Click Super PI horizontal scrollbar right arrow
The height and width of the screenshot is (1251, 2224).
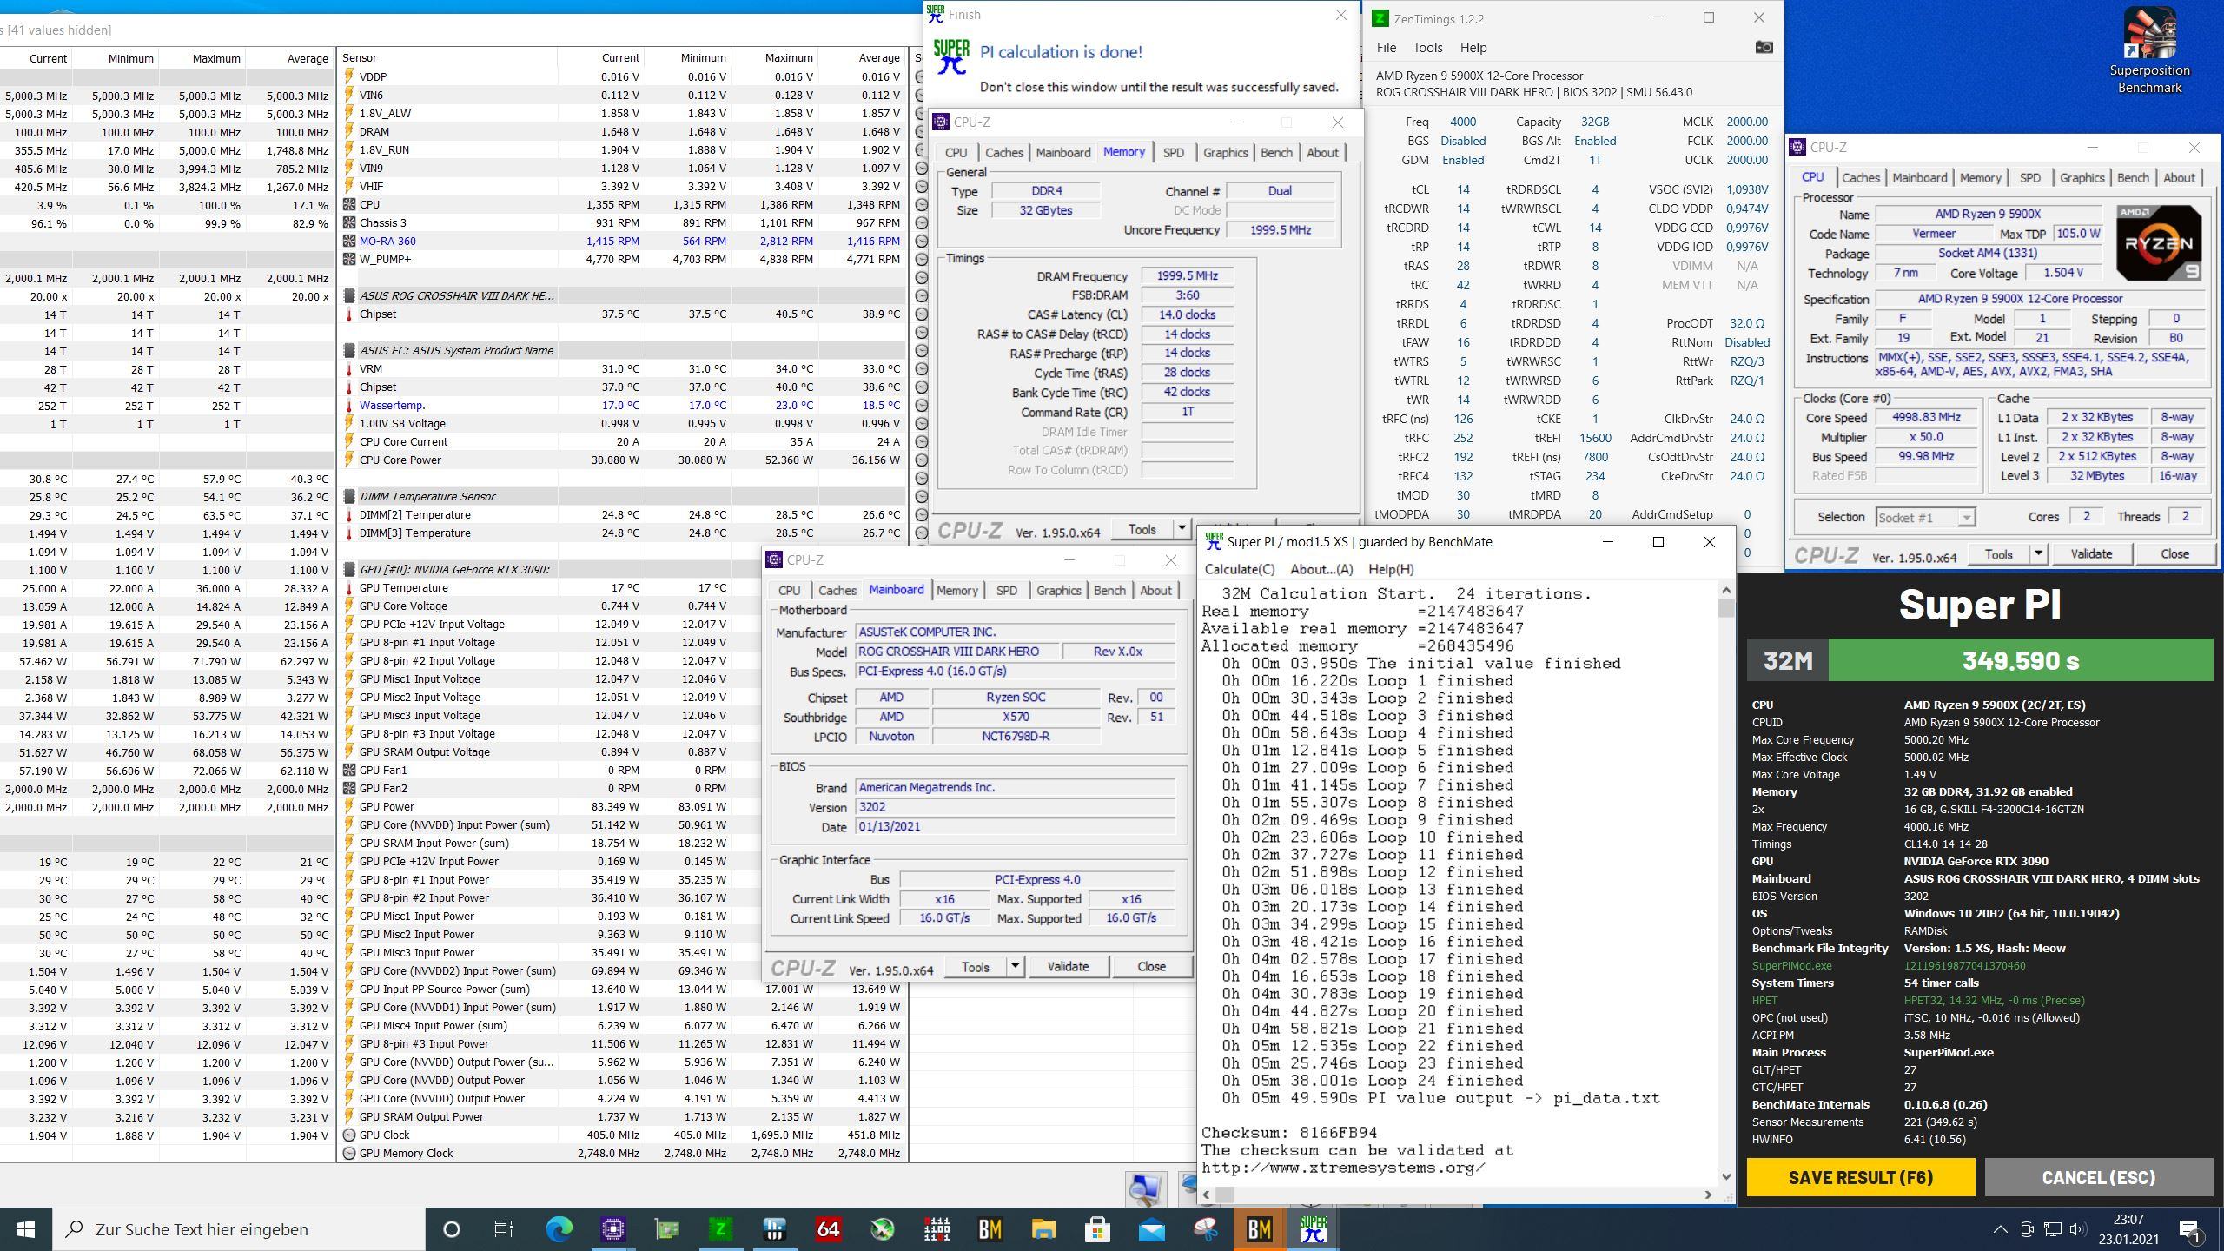click(x=1708, y=1195)
